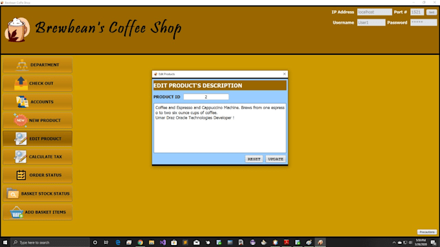Click the Brewbean's Coffee Shop title text
The image size is (440, 247).
[108, 28]
